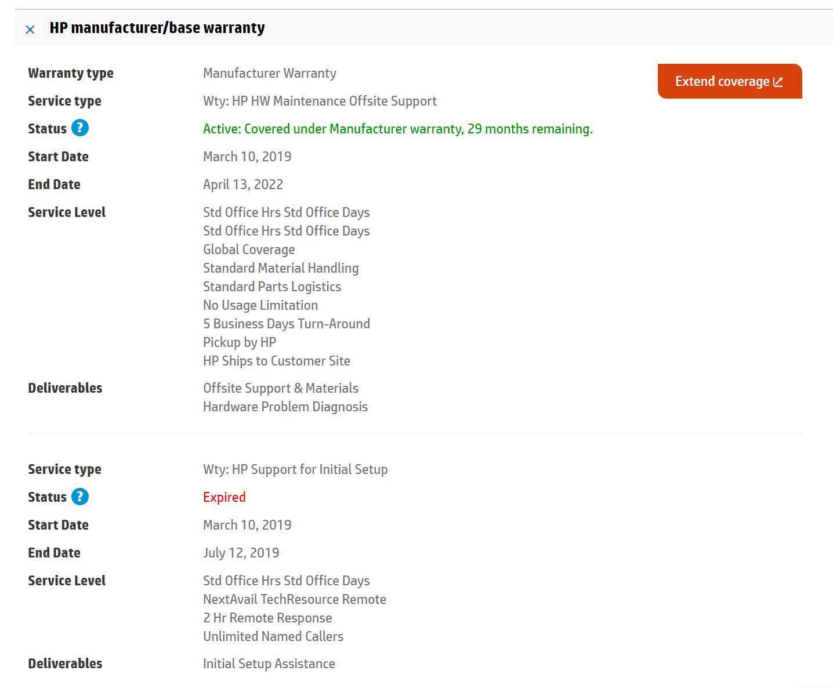Image resolution: width=833 pixels, height=688 pixels.
Task: Click the red Expired status text
Action: 224,497
